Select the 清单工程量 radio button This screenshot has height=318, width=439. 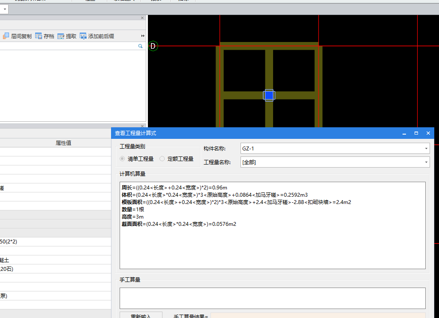pyautogui.click(x=123, y=159)
